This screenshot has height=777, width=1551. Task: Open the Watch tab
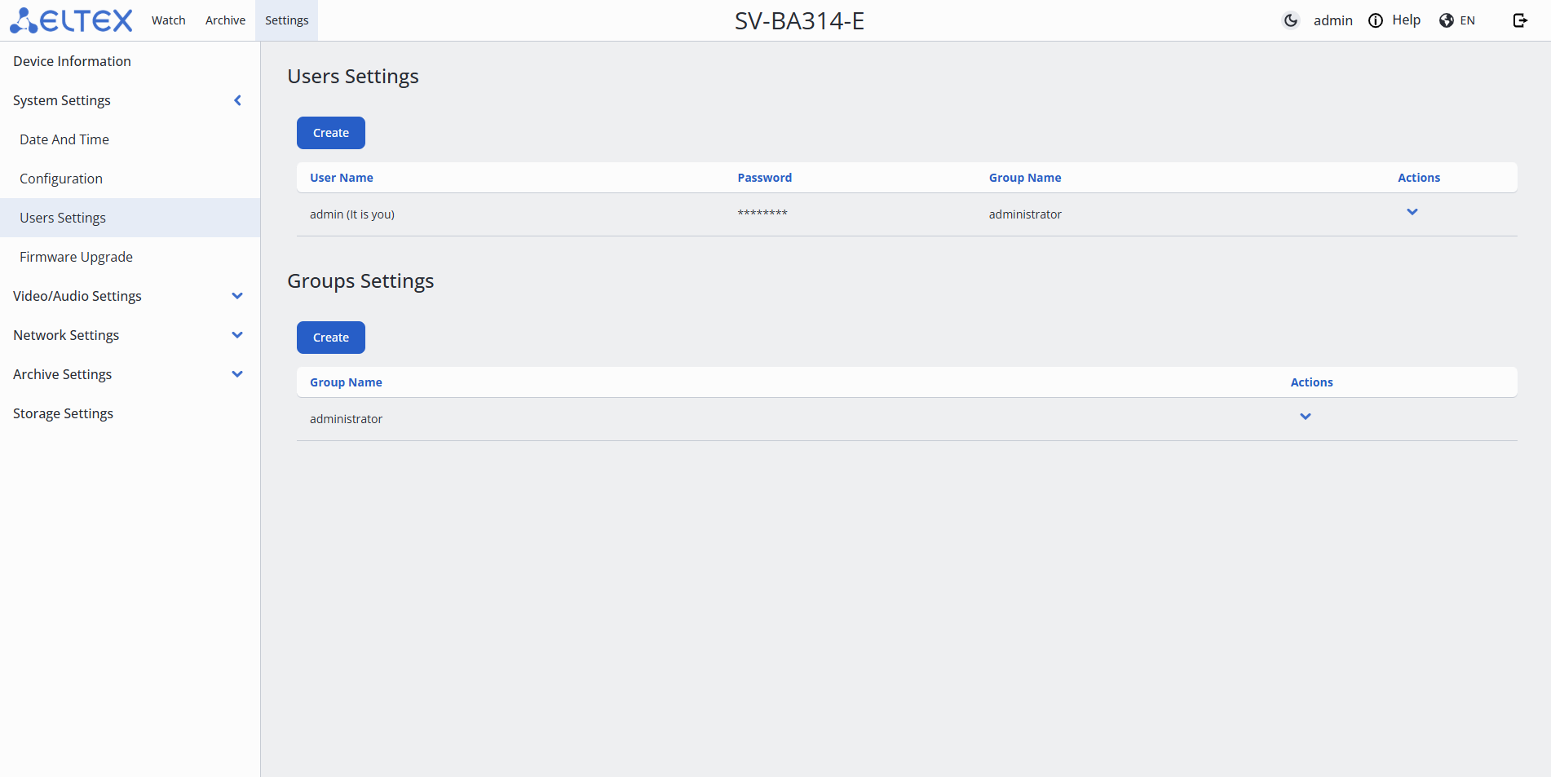[x=169, y=20]
